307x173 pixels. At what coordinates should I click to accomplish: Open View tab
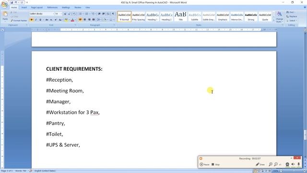[87, 8]
